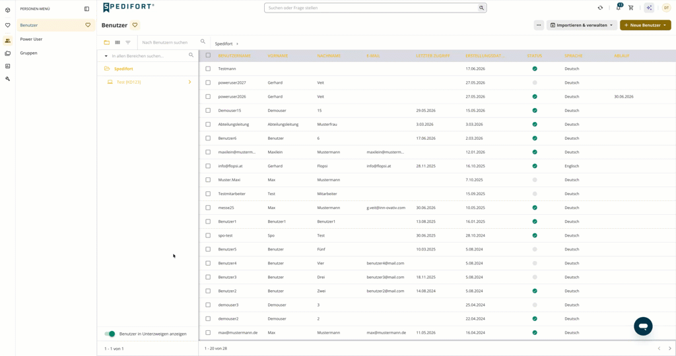
Task: Open the filter icon in tree toolbar
Action: click(x=128, y=42)
